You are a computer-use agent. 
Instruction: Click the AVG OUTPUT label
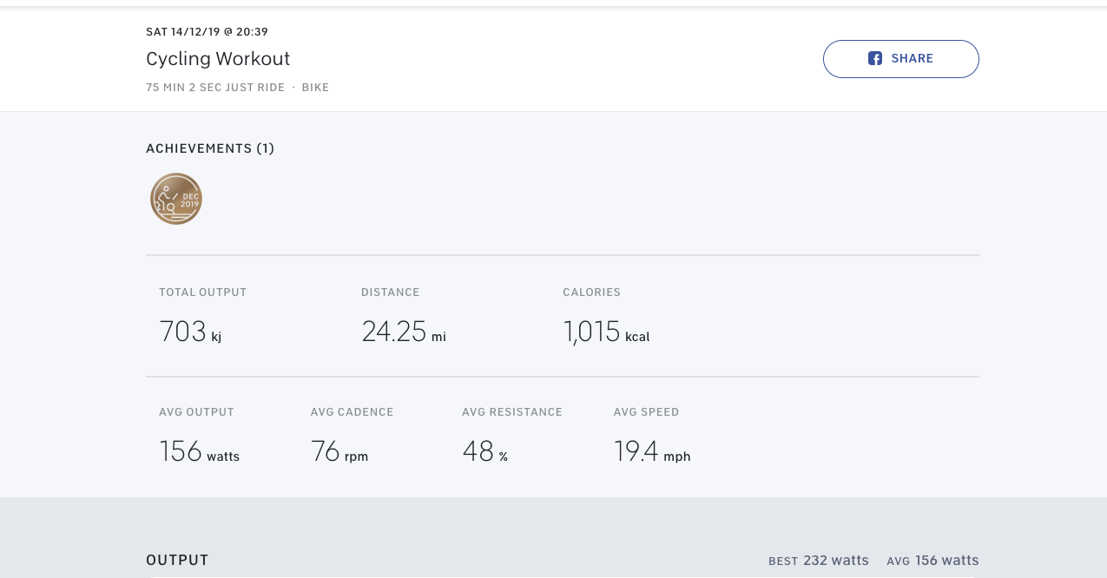pos(196,412)
